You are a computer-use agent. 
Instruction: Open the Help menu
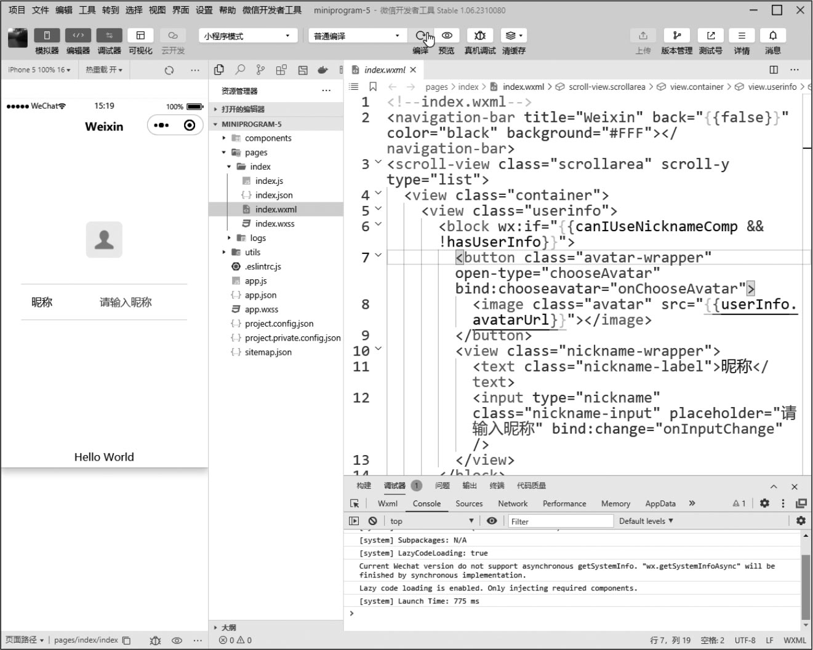pos(227,10)
